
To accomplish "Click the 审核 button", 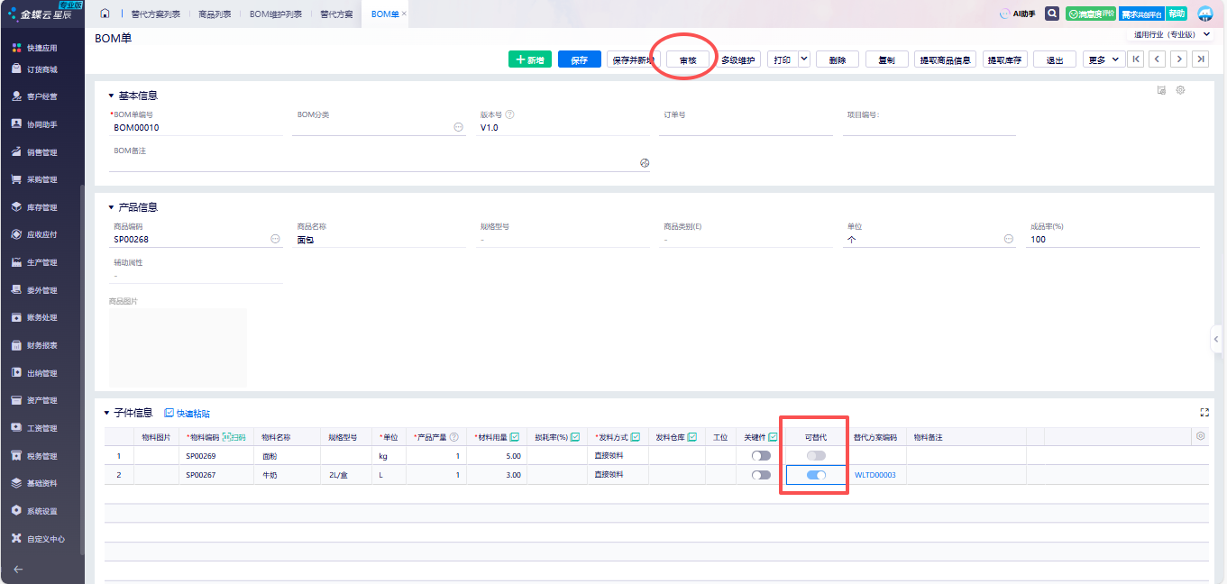I will pos(687,59).
